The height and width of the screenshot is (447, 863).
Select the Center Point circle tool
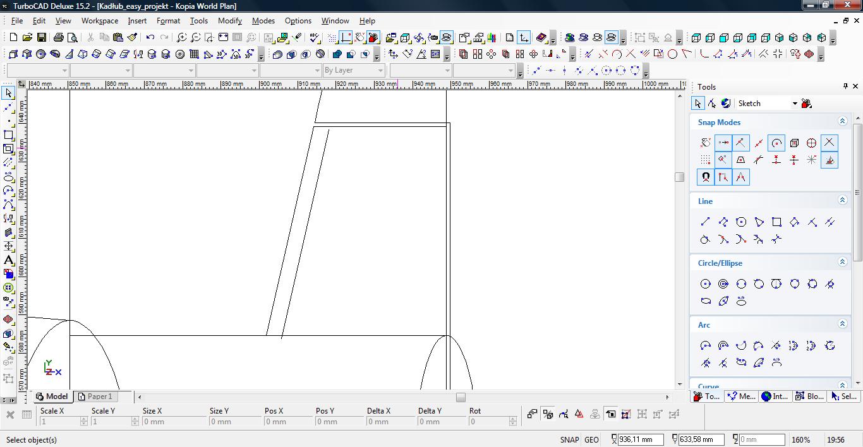click(705, 284)
